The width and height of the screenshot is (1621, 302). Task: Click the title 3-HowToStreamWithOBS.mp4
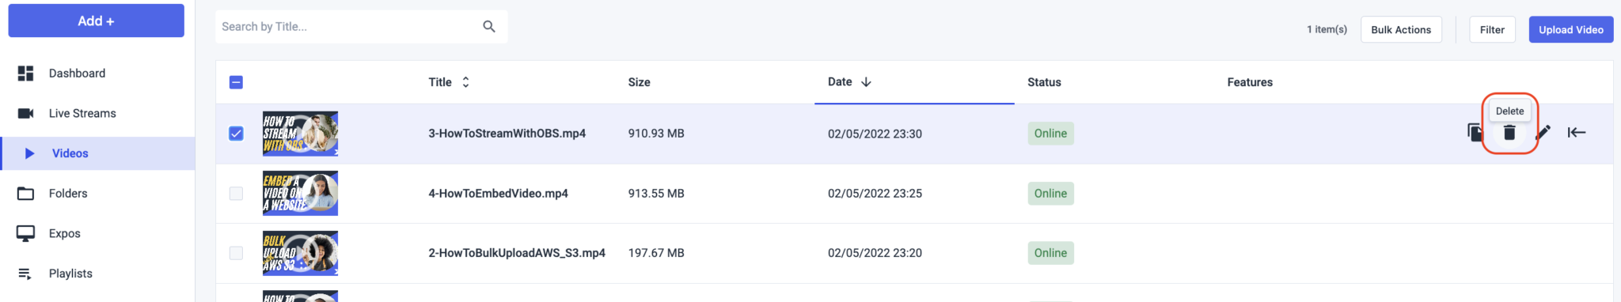(x=507, y=134)
